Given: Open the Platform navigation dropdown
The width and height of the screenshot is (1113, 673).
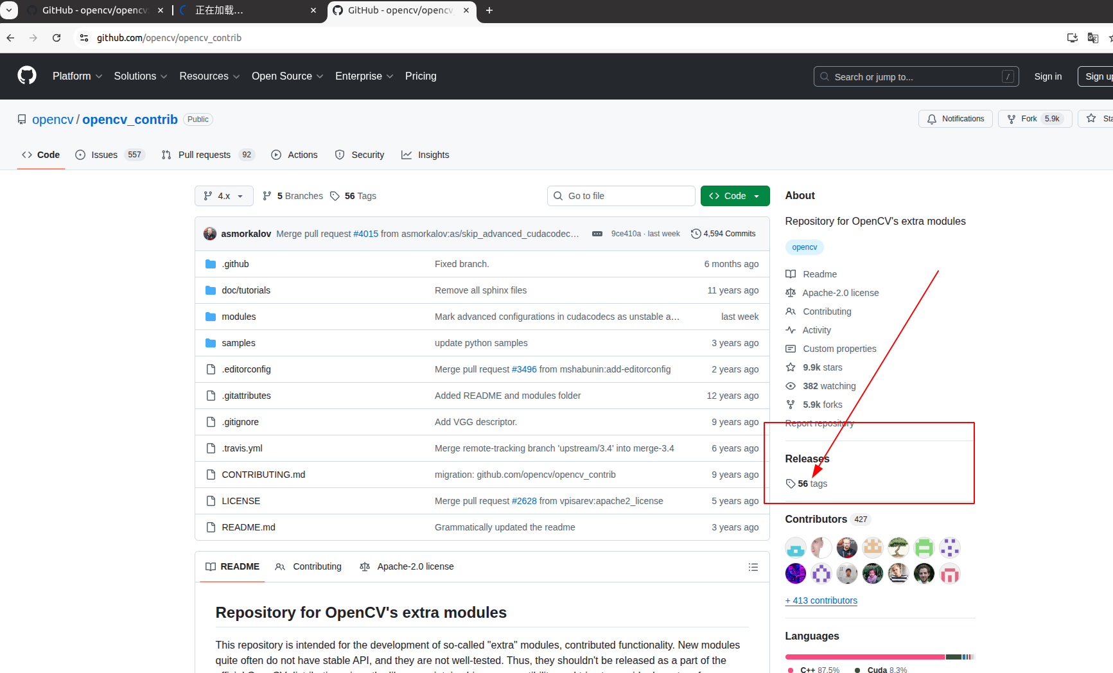Looking at the screenshot, I should [x=77, y=76].
